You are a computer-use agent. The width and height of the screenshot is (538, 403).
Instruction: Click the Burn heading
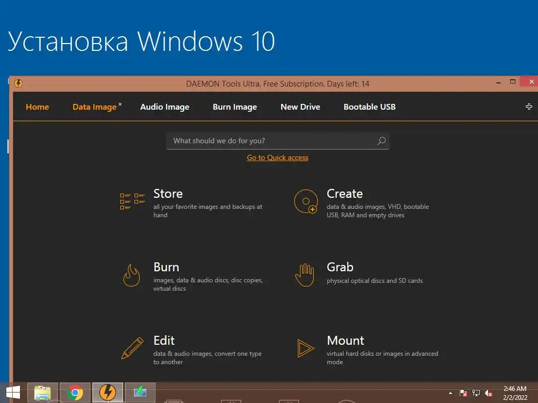166,267
